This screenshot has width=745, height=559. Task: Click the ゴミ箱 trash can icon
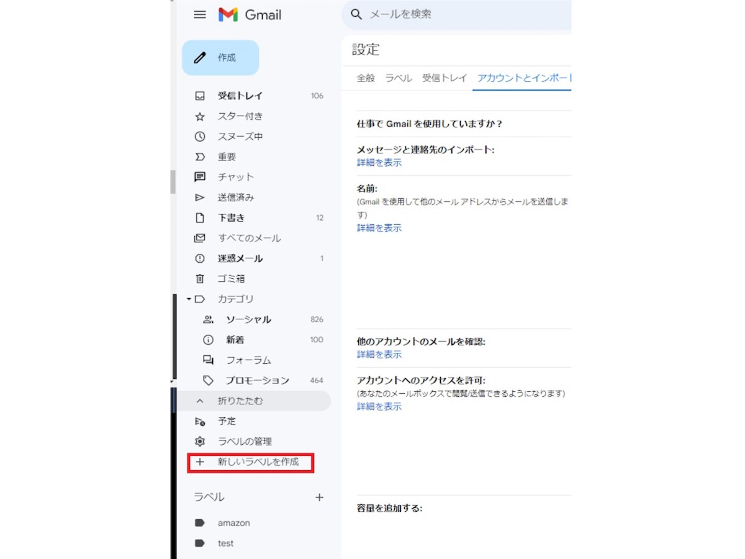200,279
